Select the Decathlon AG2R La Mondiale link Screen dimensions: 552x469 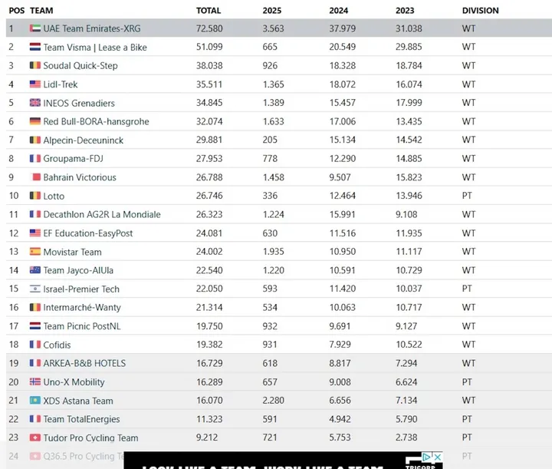point(102,214)
